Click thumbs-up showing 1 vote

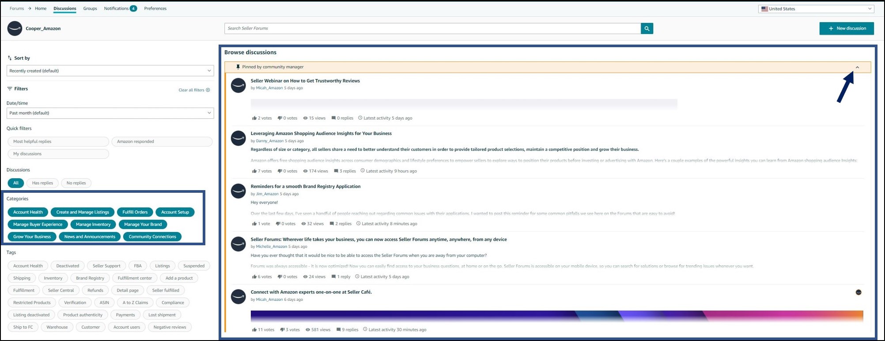pos(254,224)
